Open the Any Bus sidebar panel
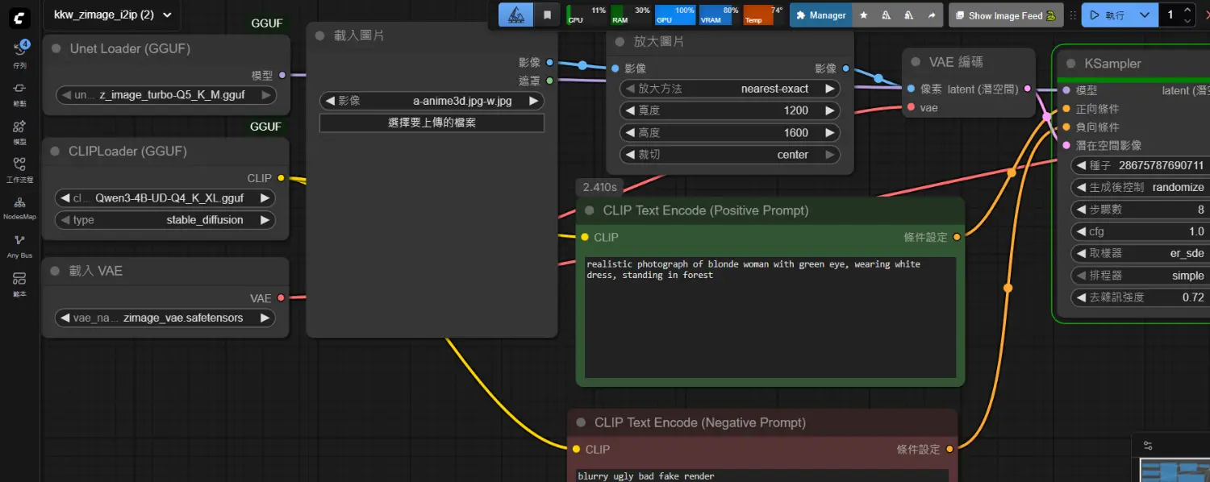 coord(19,245)
